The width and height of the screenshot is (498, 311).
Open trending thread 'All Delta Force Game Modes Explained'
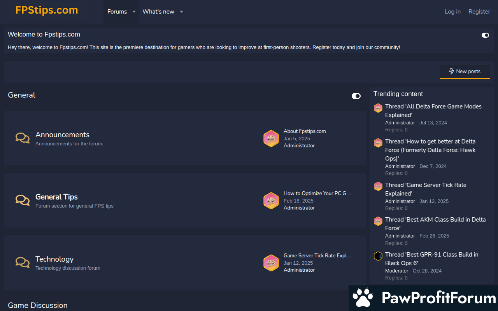[x=433, y=111]
